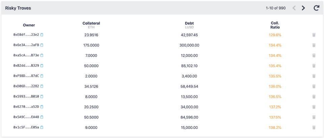Copy address 0x1c5F...E05a to clipboard
Viewport: 324px width, 138px height.
42,128
